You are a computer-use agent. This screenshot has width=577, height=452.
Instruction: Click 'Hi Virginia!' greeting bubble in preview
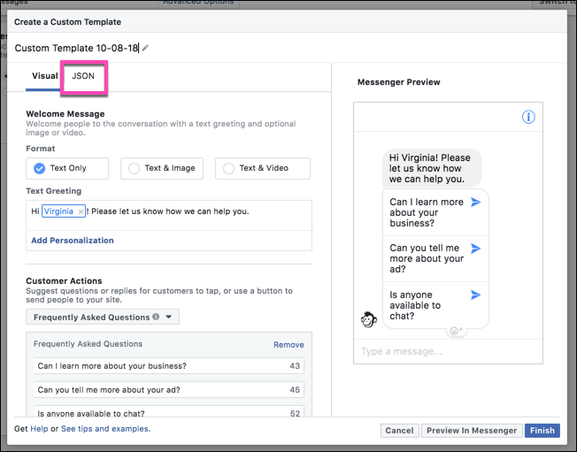[x=432, y=168]
